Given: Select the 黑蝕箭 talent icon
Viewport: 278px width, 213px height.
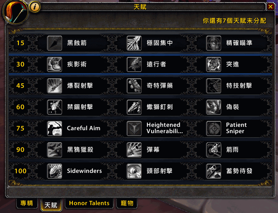Looking at the screenshot, I should 54,43.
